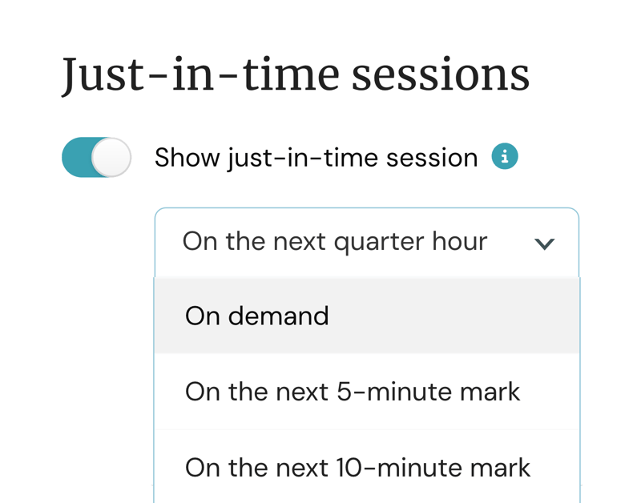Click the 'Show just-in-time session' label text
The image size is (641, 503).
click(316, 158)
